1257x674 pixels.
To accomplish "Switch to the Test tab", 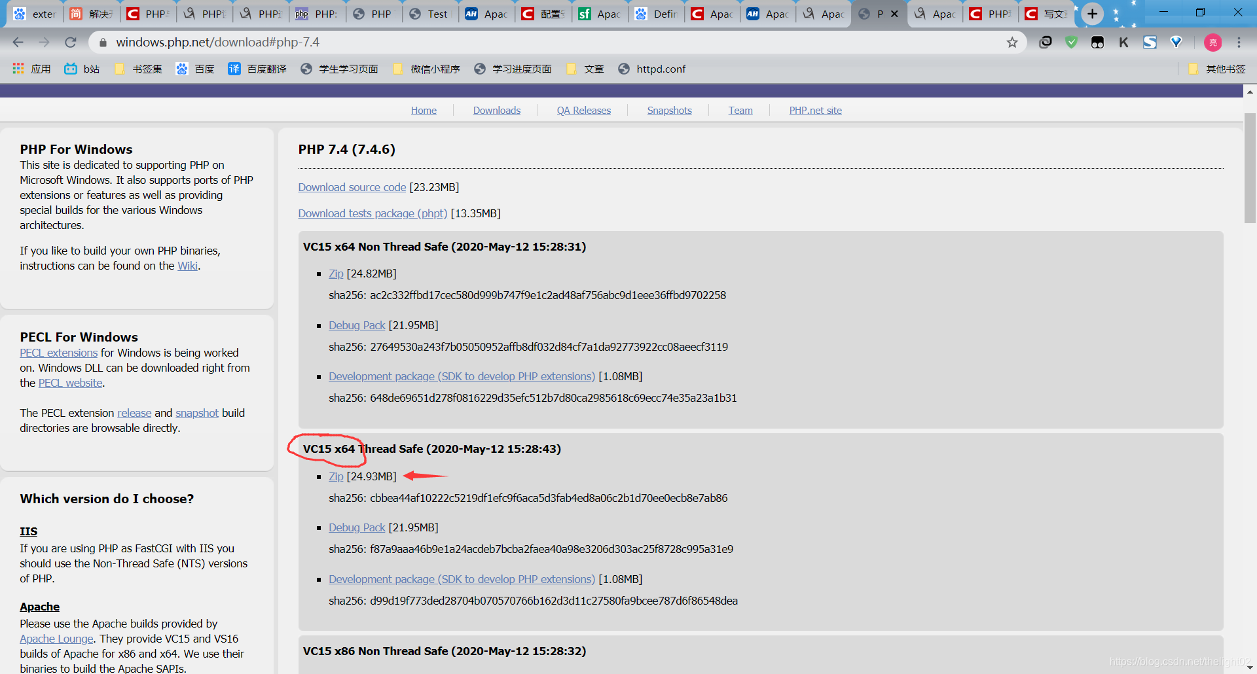I will [429, 14].
